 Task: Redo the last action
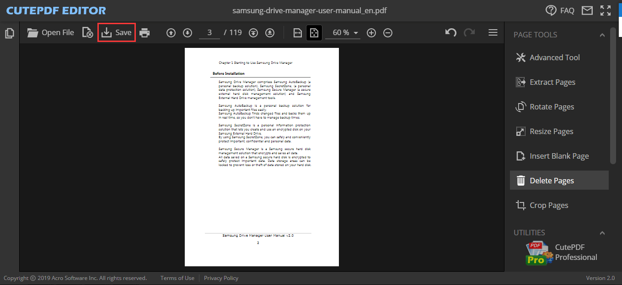469,32
